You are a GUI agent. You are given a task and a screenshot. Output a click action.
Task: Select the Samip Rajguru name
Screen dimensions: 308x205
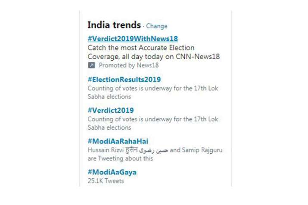(202, 150)
